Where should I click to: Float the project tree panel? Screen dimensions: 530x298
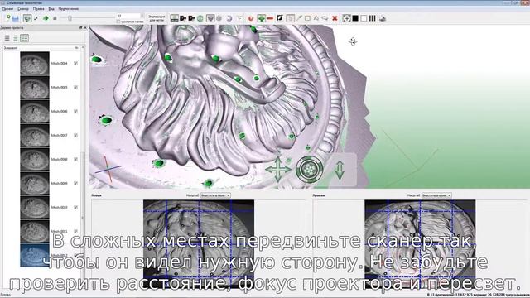coord(81,27)
